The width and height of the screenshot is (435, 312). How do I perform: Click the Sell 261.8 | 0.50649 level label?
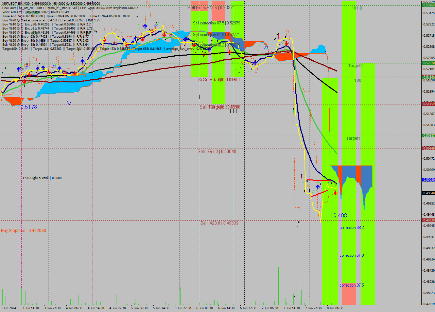[217, 152]
